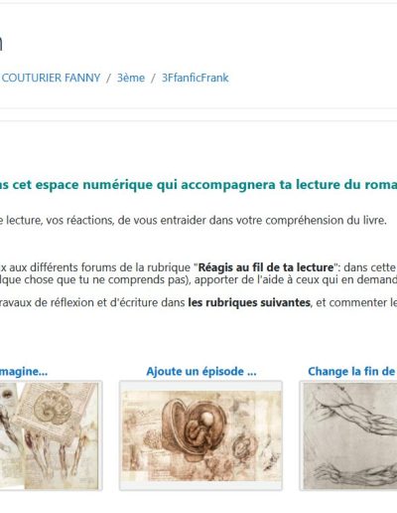This screenshot has height=513, width=397.
Task: Click the lower forearm sketch in right thumbnail
Action: [x=355, y=473]
